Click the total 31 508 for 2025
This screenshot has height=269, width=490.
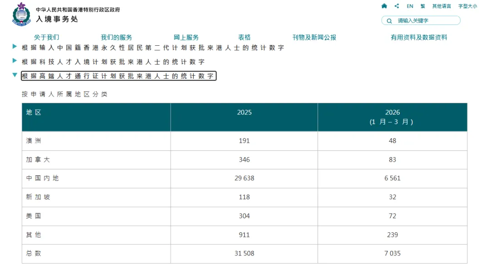pyautogui.click(x=245, y=254)
